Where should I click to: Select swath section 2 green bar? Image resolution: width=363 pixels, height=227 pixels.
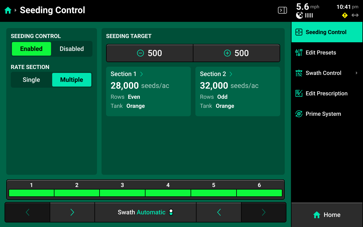[77, 193]
